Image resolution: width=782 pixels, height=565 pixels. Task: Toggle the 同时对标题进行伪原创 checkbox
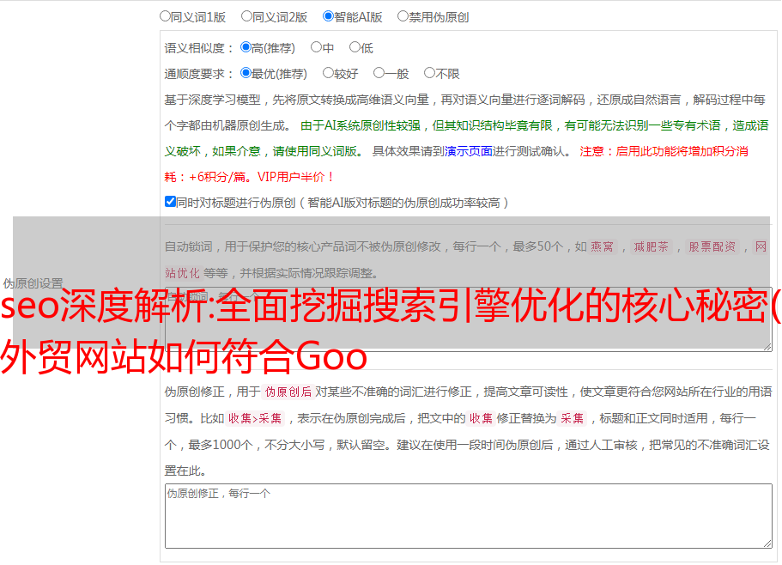[x=170, y=202]
